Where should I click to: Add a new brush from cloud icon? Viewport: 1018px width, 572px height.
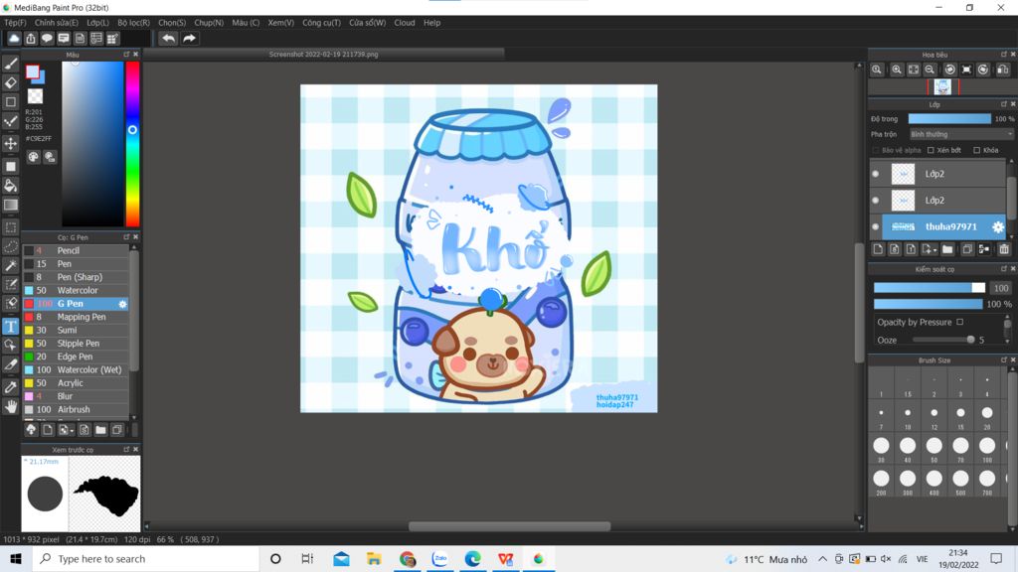click(x=31, y=429)
